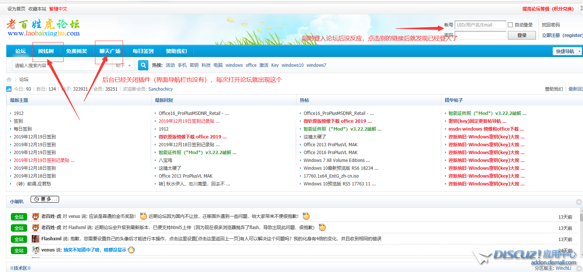583x272 pixels.
Task: Click hot search term windows10
Action: 292,65
